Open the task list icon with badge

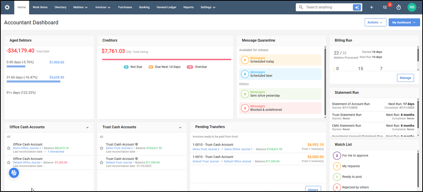[385, 7]
